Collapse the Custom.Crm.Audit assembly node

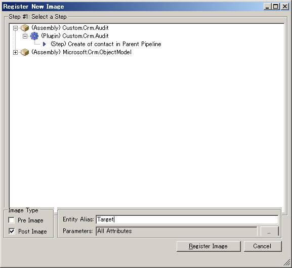(16, 28)
